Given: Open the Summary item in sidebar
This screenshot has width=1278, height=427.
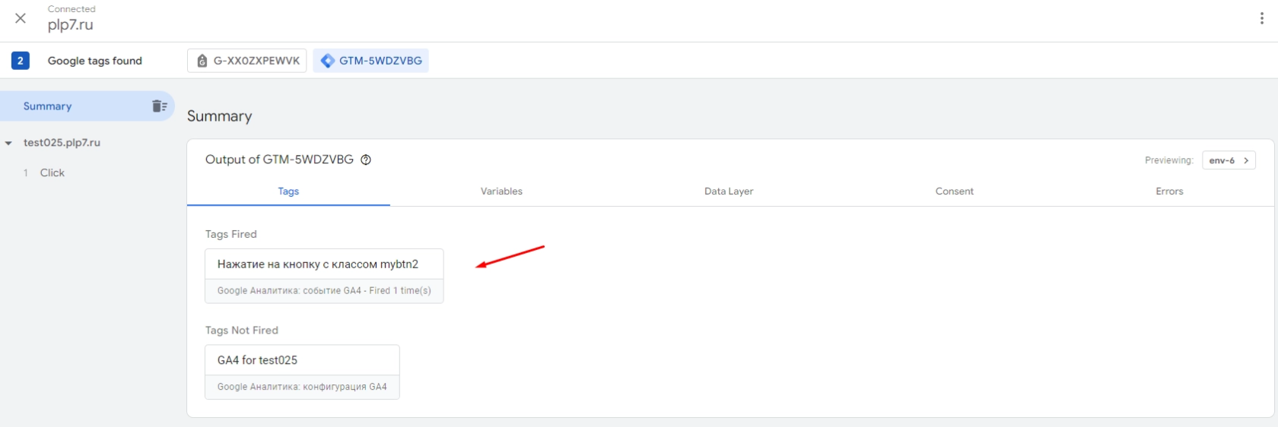Looking at the screenshot, I should point(87,106).
